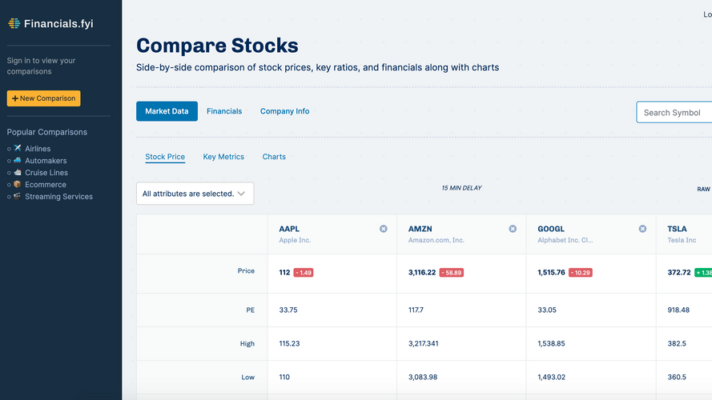Click the car icon beside Automakers

click(x=18, y=160)
